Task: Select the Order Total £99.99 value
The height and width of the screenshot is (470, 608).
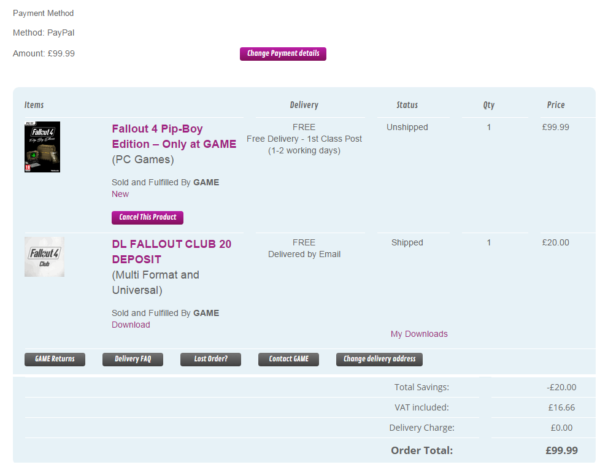Action: pos(561,450)
